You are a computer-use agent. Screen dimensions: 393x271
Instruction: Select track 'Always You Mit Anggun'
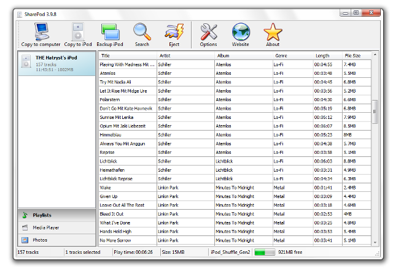click(235, 143)
